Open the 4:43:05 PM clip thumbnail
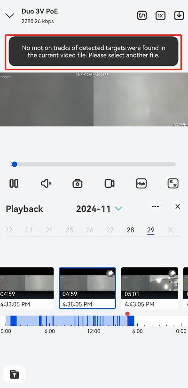 tap(149, 288)
